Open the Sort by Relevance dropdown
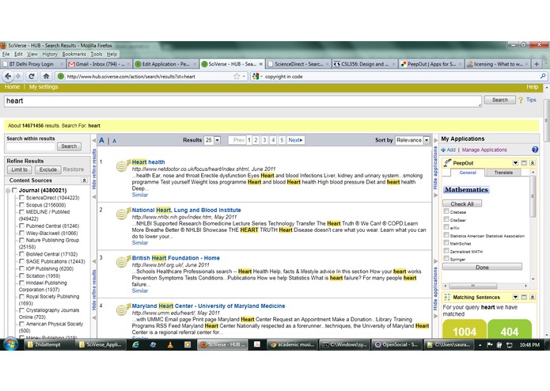Image resolution: width=550 pixels, height=391 pixels. 427,140
